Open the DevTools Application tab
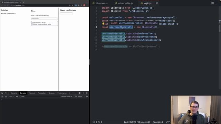This screenshot has width=221, height=124. (41, 93)
